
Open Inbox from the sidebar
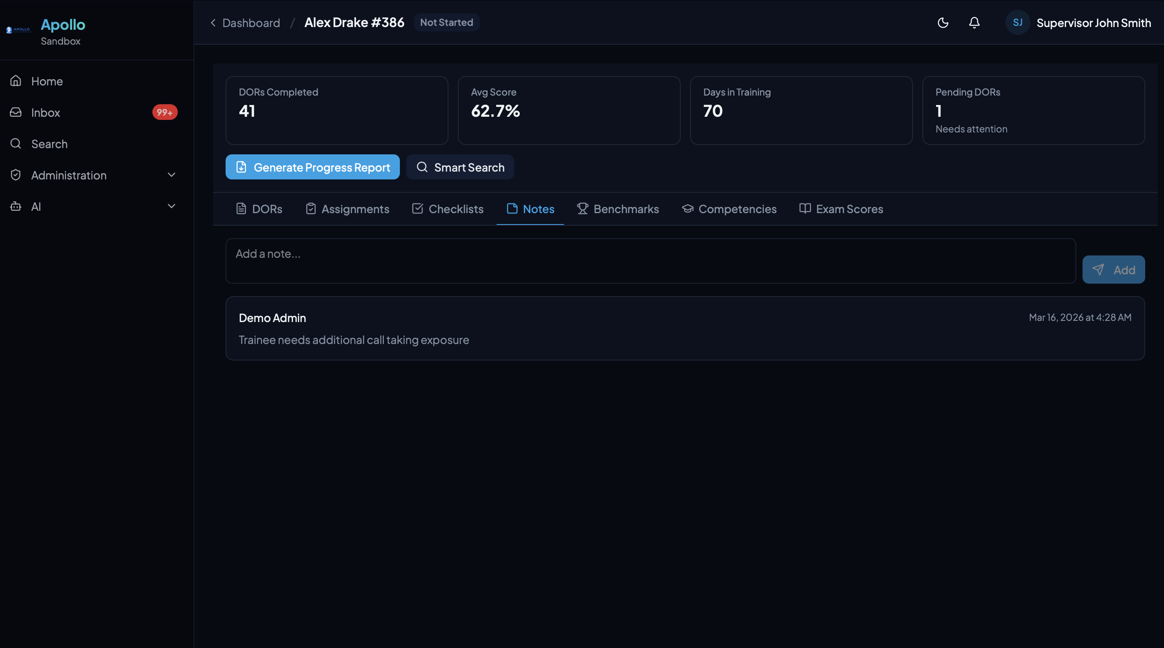[45, 112]
